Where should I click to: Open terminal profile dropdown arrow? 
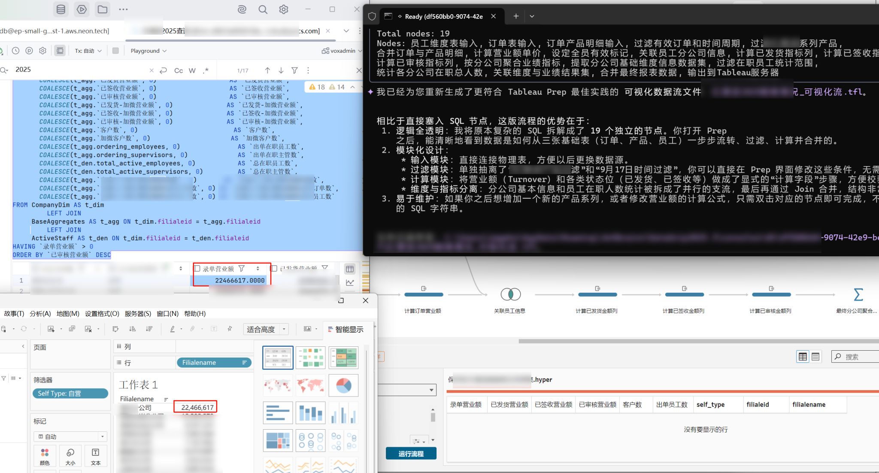(x=532, y=16)
